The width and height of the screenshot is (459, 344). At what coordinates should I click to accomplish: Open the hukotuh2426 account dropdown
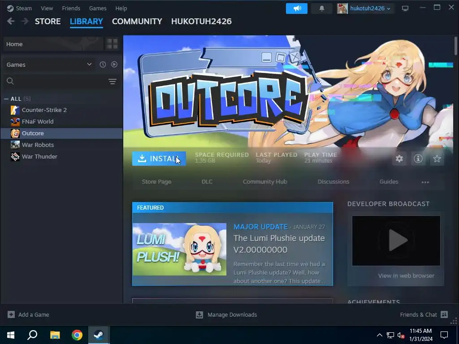tap(370, 8)
